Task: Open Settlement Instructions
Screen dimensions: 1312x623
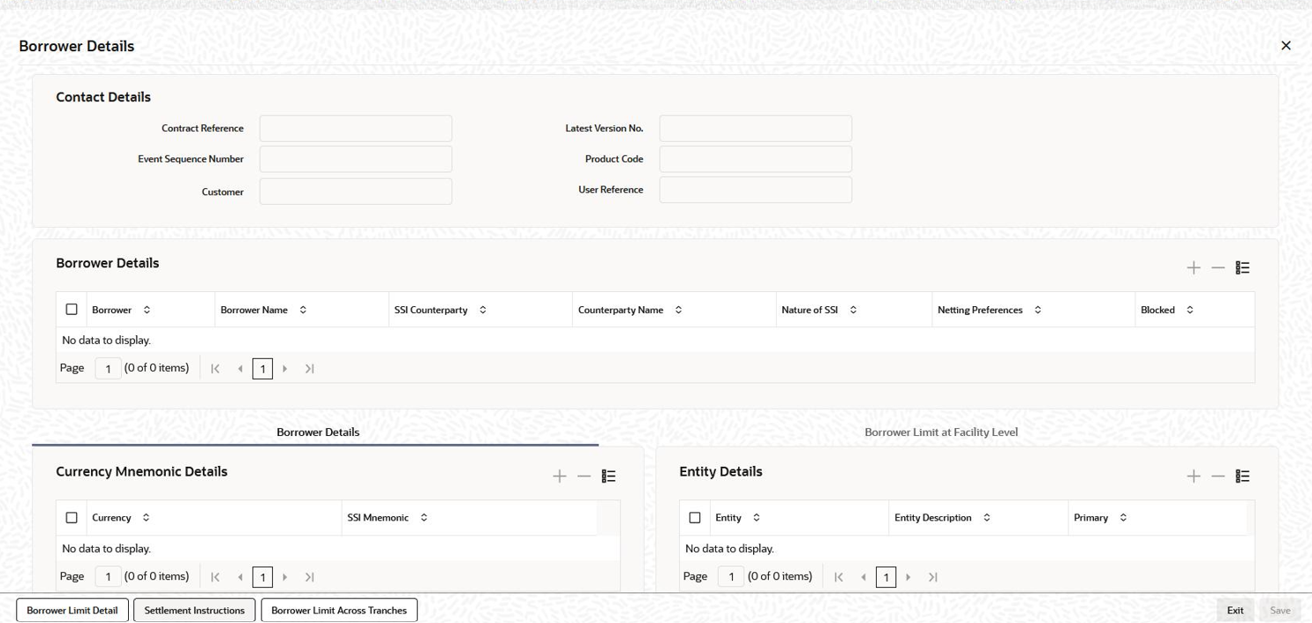Action: tap(194, 610)
